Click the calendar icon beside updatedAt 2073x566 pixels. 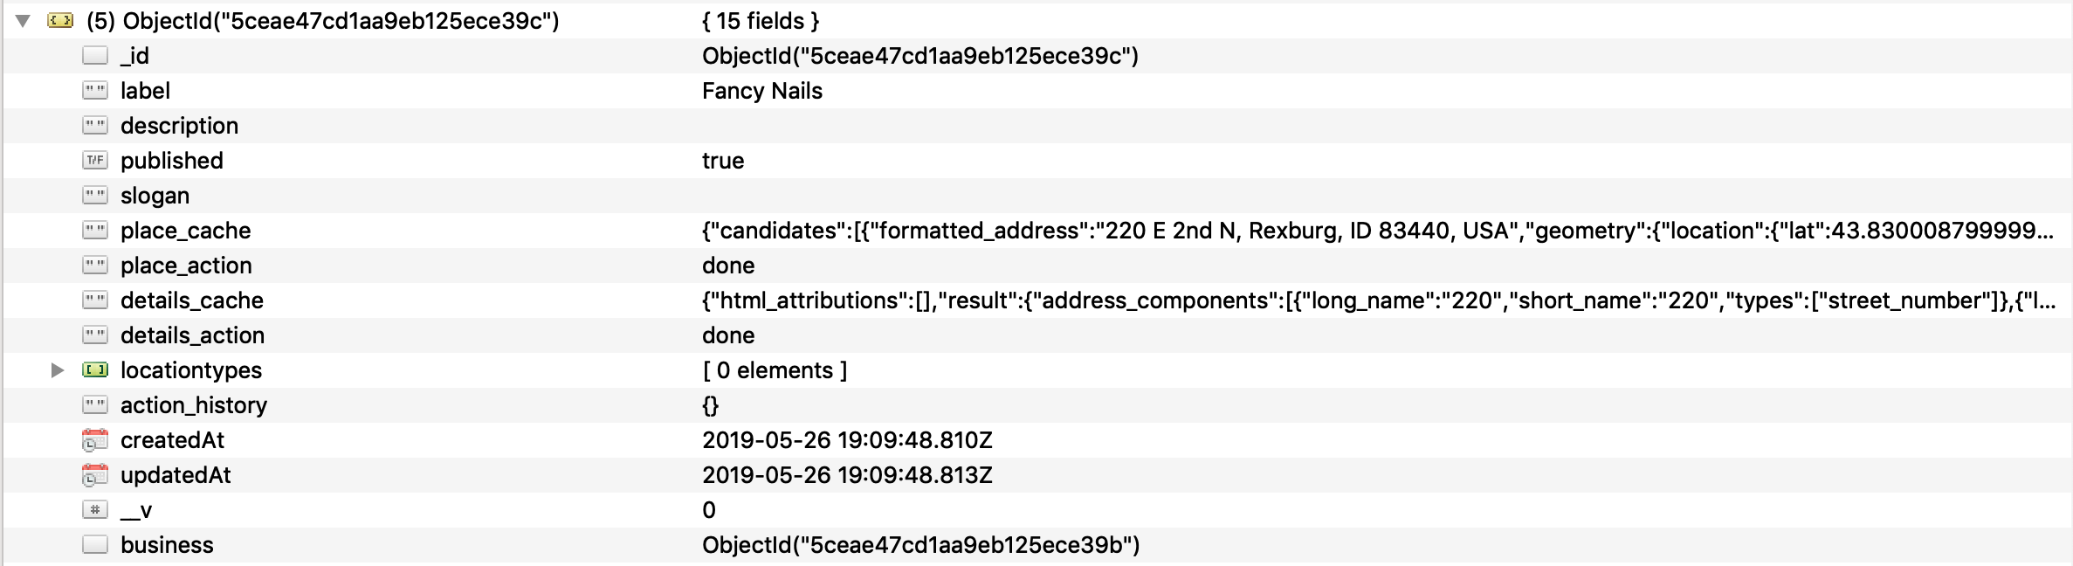point(96,474)
